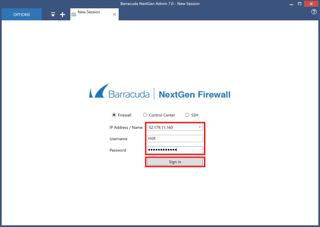The image size is (320, 227).
Task: Click the Sign in button
Action: [x=175, y=162]
